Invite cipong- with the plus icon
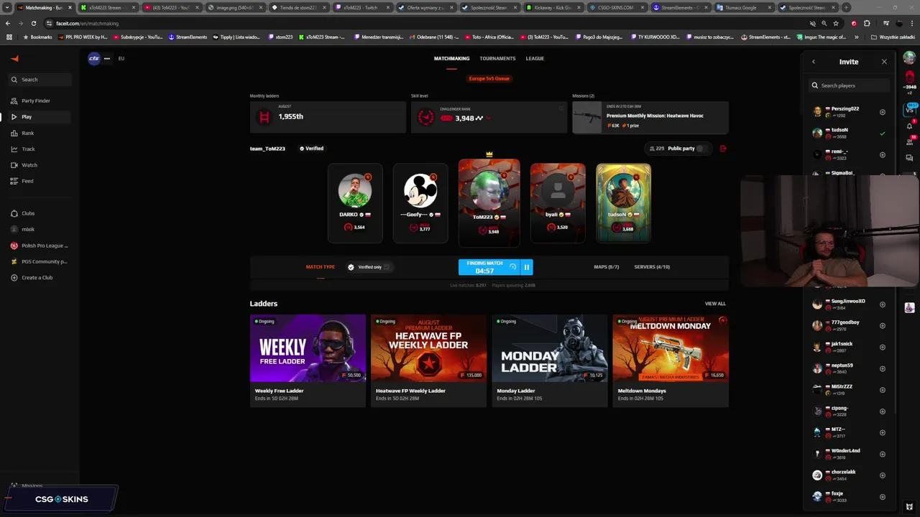The width and height of the screenshot is (920, 517). tap(883, 411)
